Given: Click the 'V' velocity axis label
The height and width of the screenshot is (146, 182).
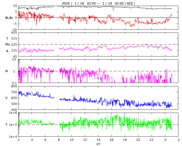Looking at the screenshot, I should tap(7, 98).
